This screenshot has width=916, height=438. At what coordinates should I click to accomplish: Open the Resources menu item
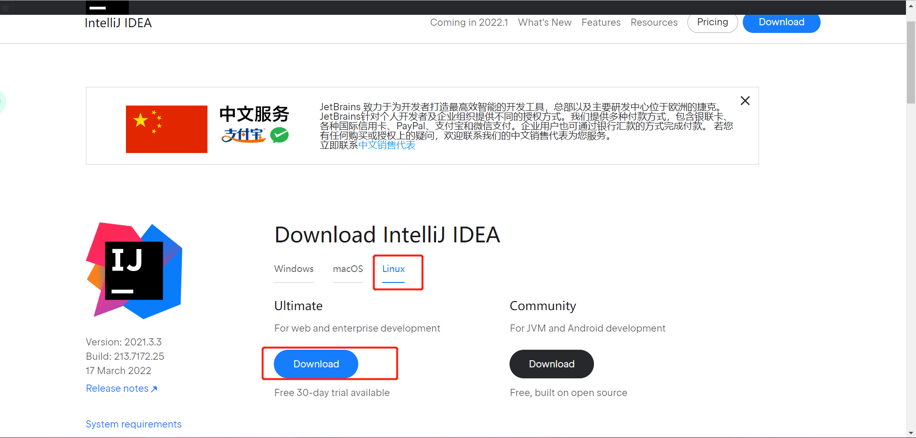[654, 22]
